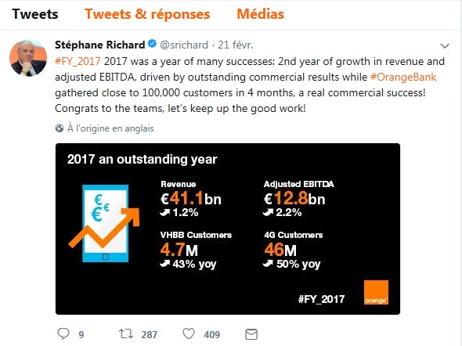
Task: Expand the tweet options chevron
Action: click(x=444, y=46)
